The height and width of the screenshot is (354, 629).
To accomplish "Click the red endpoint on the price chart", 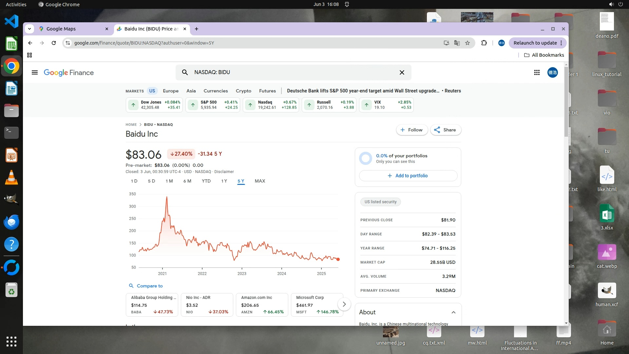I will 338,259.
